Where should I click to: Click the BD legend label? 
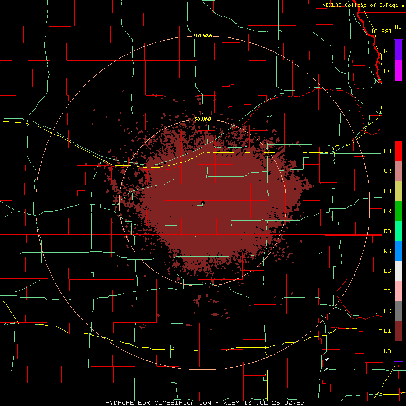[387, 191]
